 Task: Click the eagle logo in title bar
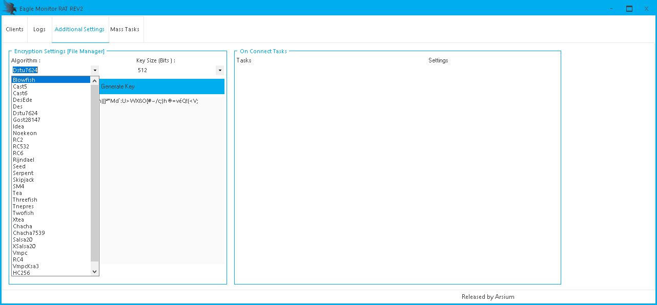point(10,8)
